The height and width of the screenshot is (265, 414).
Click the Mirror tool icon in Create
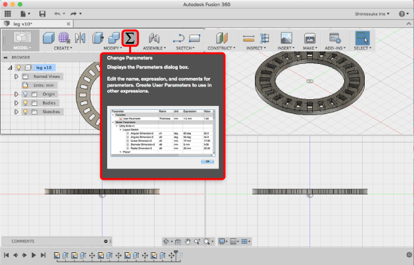pos(80,38)
